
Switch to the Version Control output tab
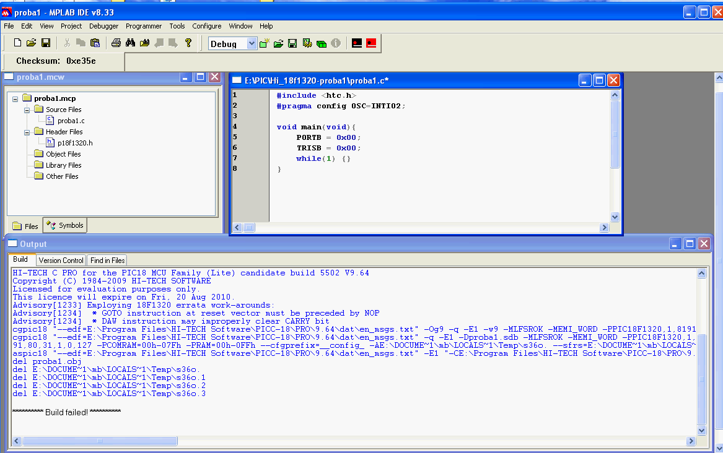click(61, 260)
